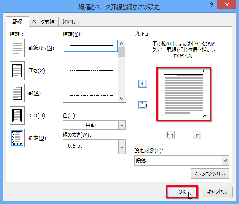Pick the short-dashed line style
239x204 pixels.
pos(91,71)
